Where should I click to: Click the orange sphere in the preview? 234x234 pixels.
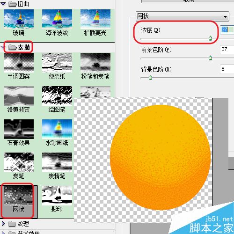tap(160, 157)
